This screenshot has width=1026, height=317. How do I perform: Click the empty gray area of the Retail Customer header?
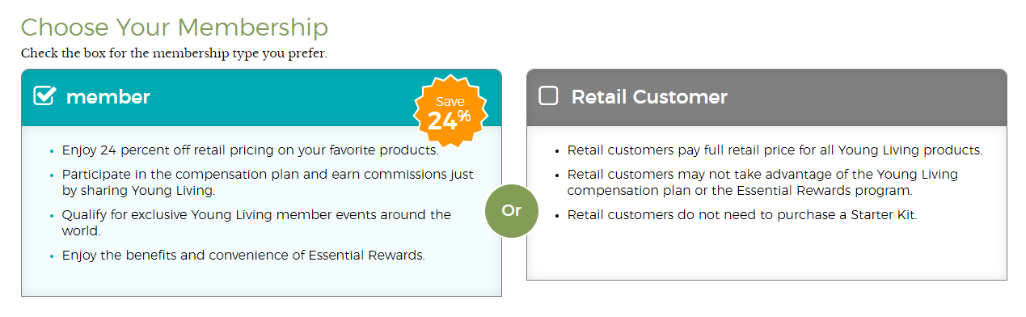[865, 97]
